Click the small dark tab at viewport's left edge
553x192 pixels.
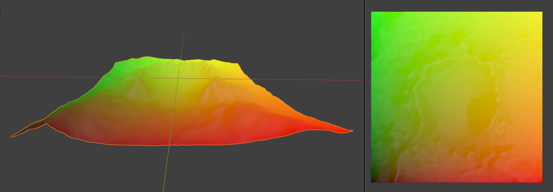click(0, 12)
